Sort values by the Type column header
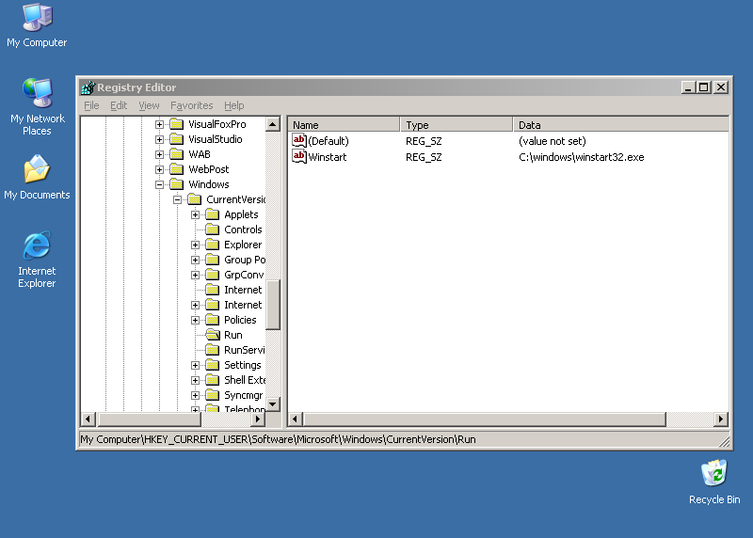The image size is (753, 538). coord(457,125)
